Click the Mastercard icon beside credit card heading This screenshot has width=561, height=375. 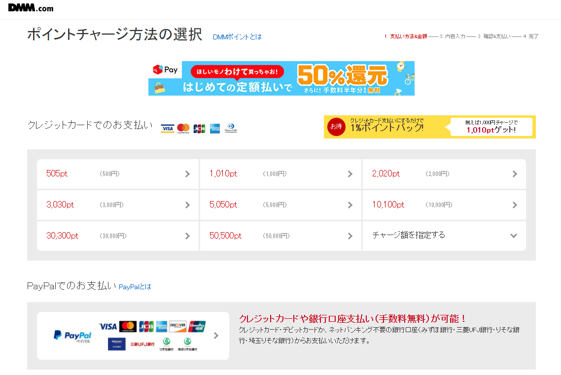click(183, 128)
